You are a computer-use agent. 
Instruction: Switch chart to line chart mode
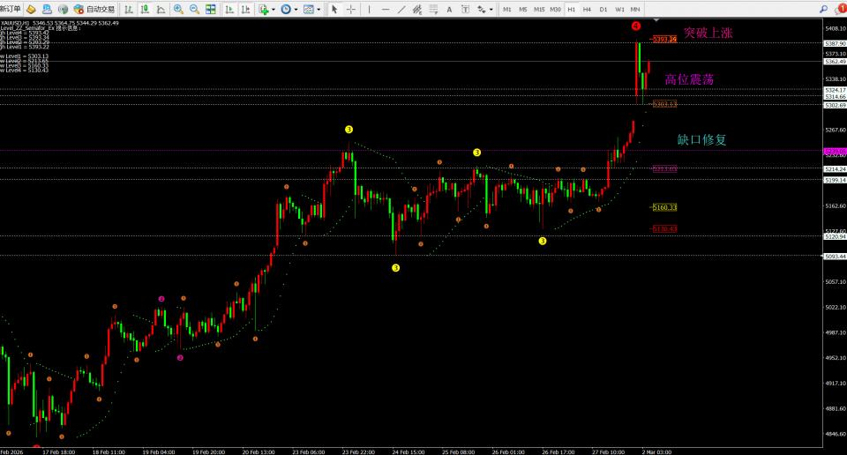click(x=161, y=9)
